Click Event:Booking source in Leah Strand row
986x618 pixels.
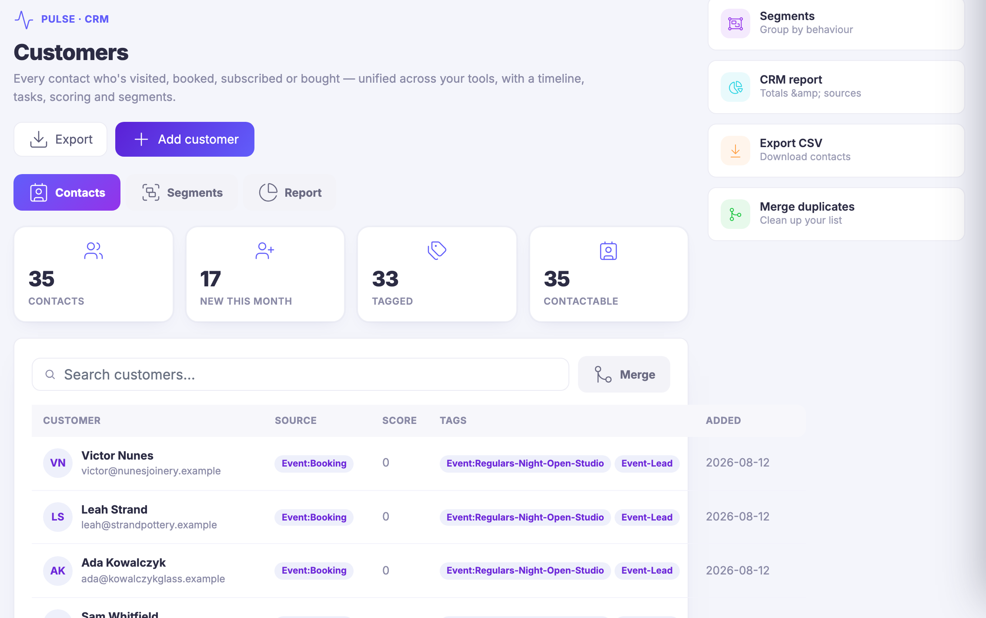coord(314,517)
